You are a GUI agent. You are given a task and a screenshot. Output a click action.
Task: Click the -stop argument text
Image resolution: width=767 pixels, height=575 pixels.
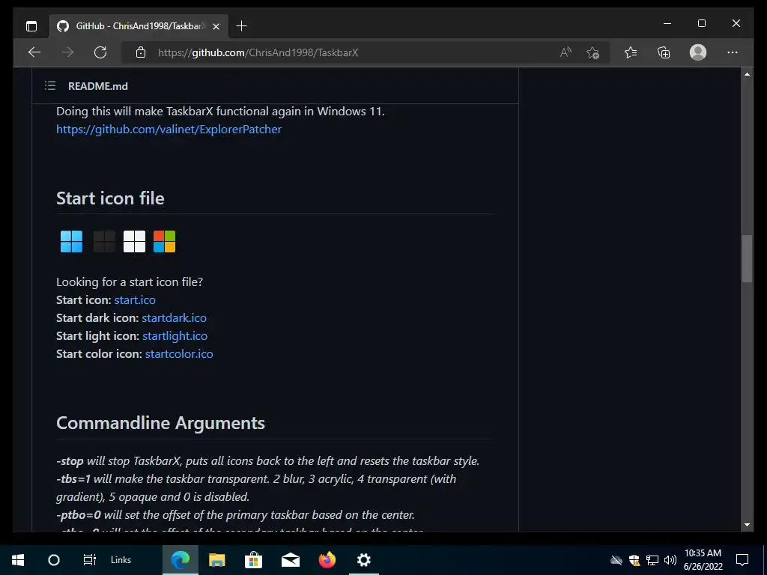[x=70, y=461]
